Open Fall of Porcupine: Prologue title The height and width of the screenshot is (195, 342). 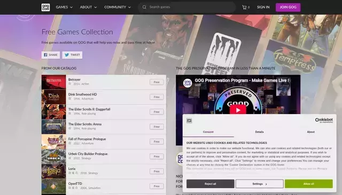point(87,139)
